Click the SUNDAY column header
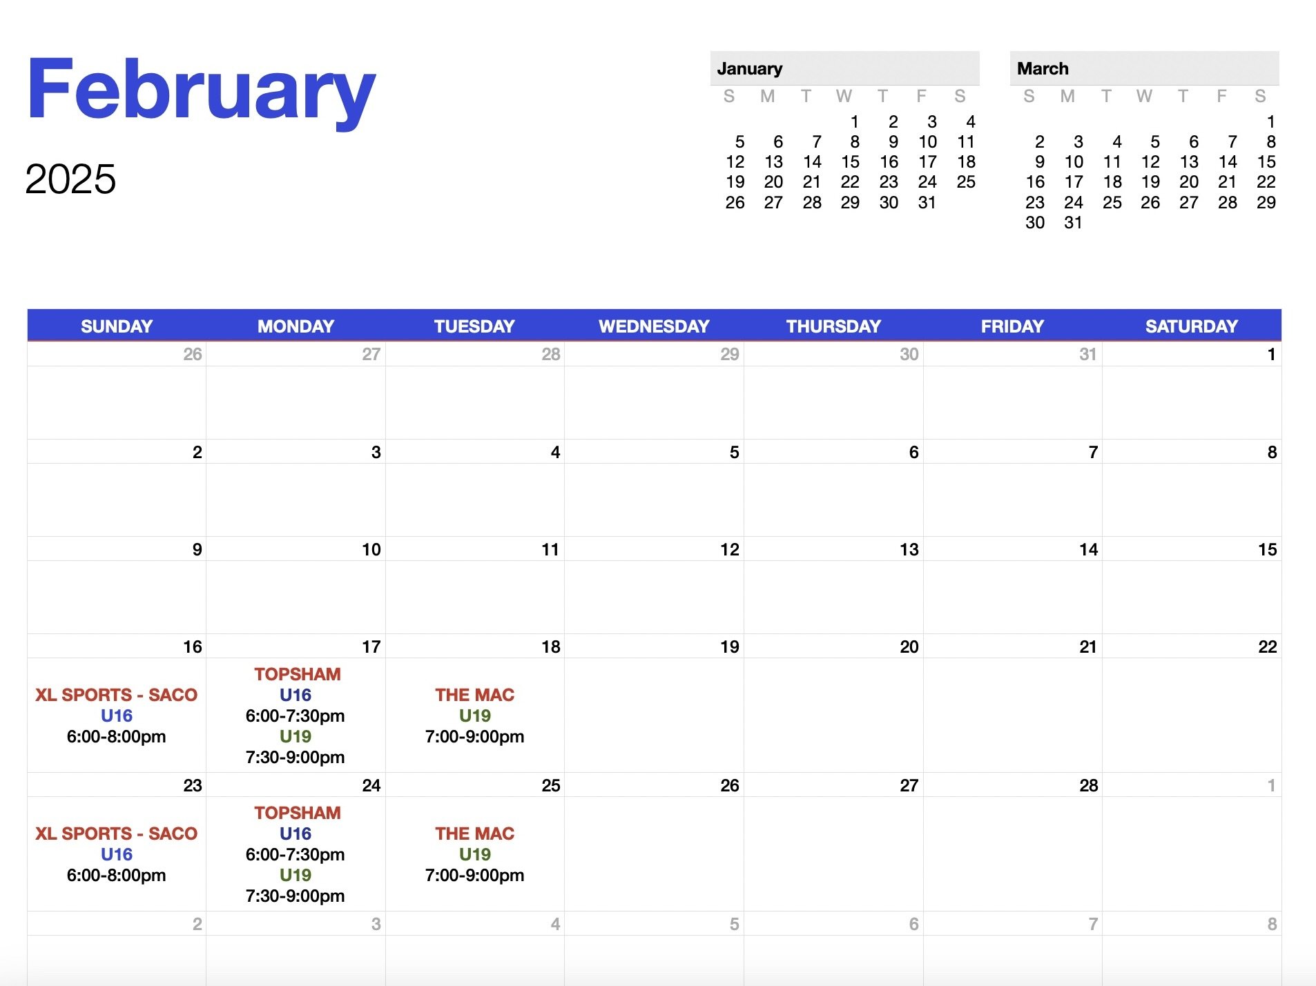The width and height of the screenshot is (1316, 986). click(x=117, y=326)
